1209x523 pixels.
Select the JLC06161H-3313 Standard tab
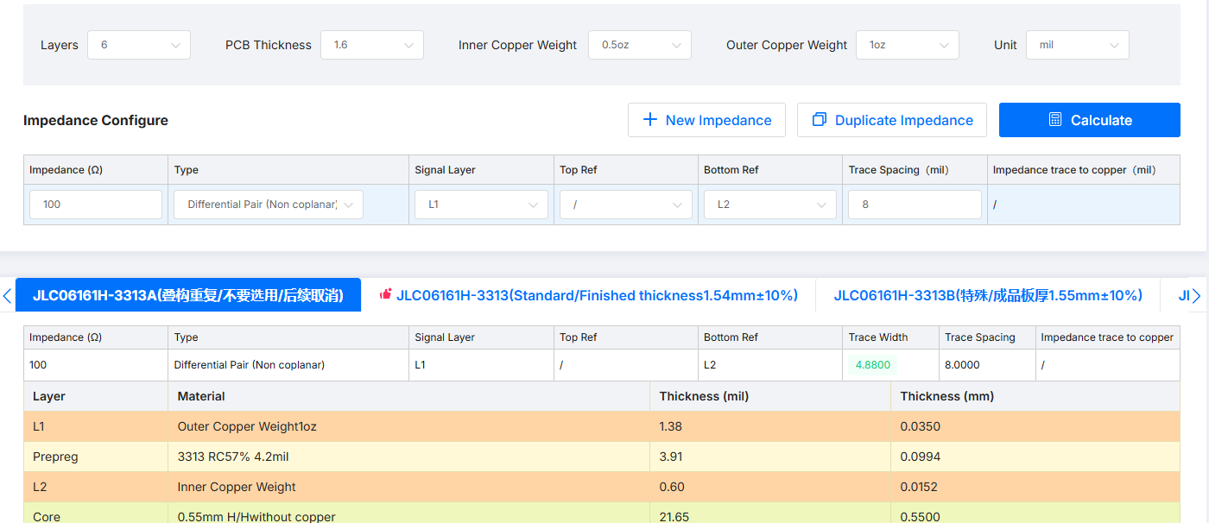[596, 295]
